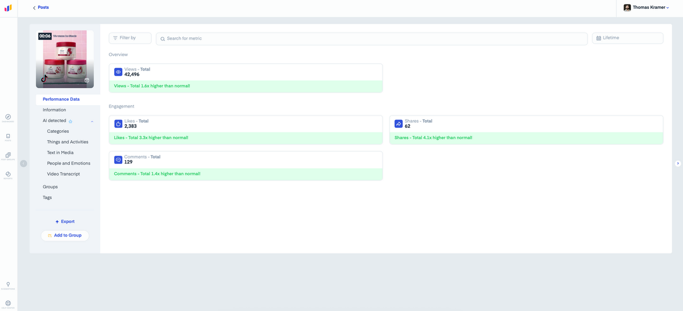The height and width of the screenshot is (311, 683).
Task: Open the TikTok video thumbnail
Action: click(x=65, y=59)
